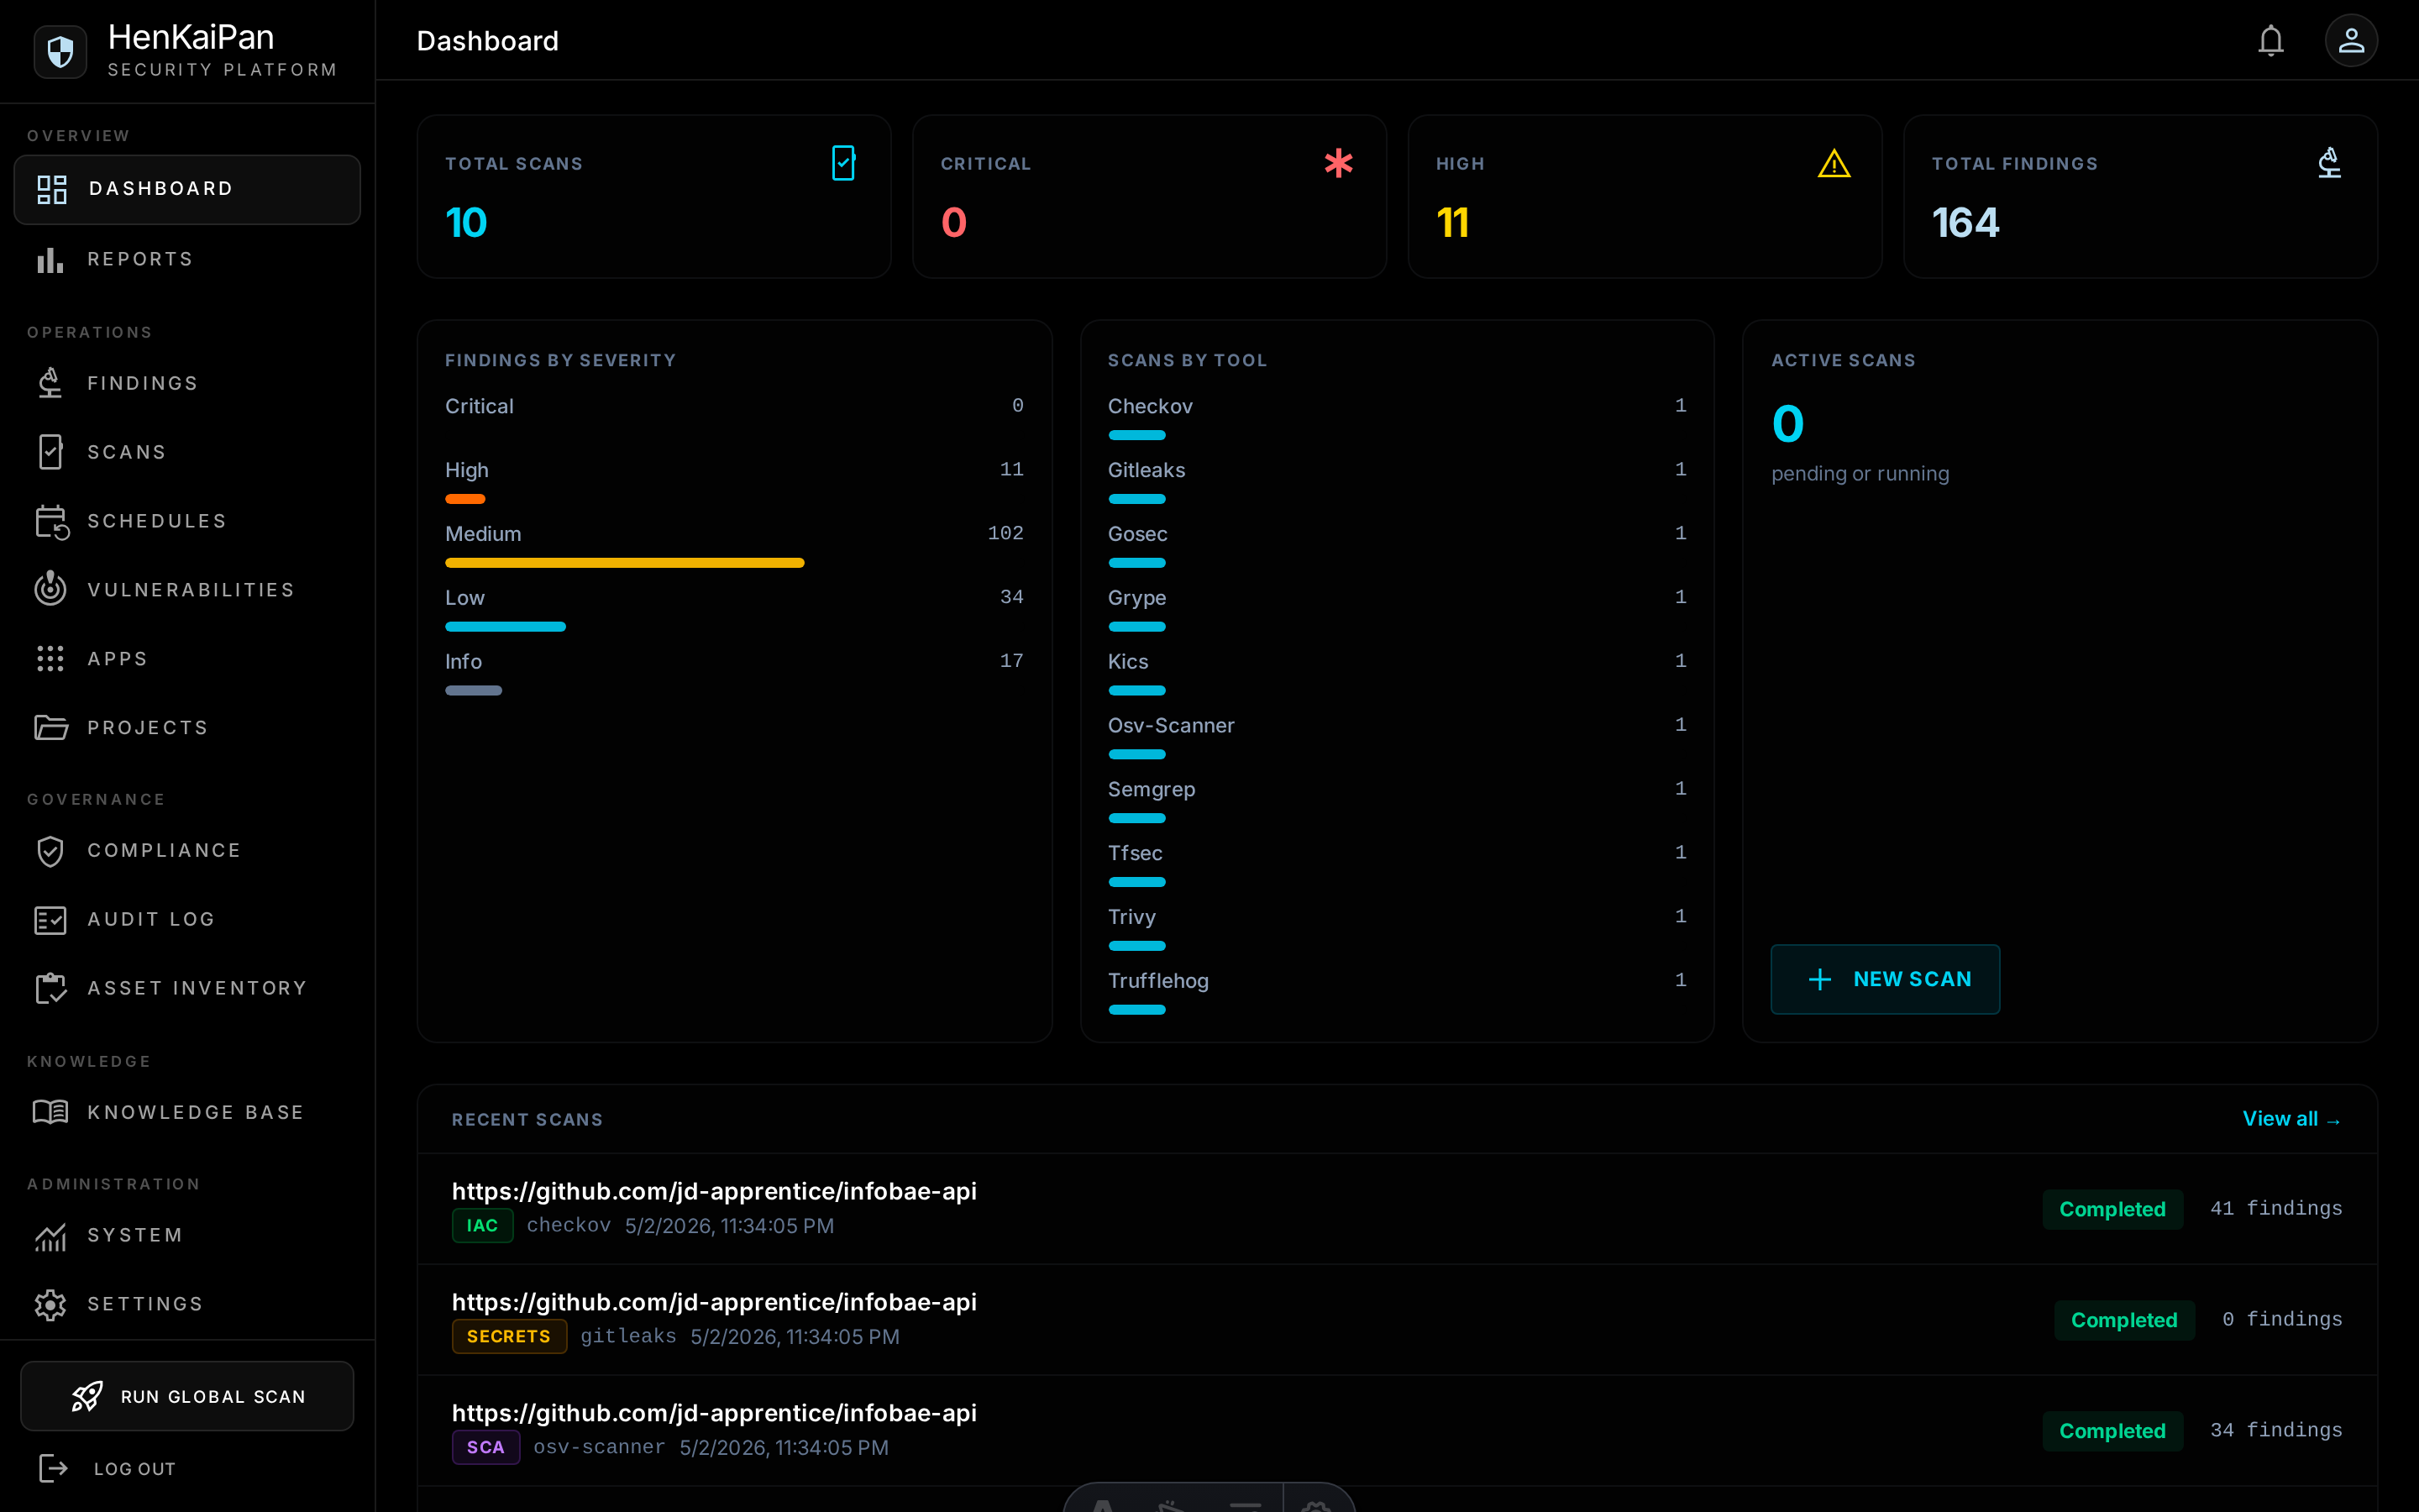2419x1512 pixels.
Task: Click the SCA tag badge
Action: [485, 1447]
